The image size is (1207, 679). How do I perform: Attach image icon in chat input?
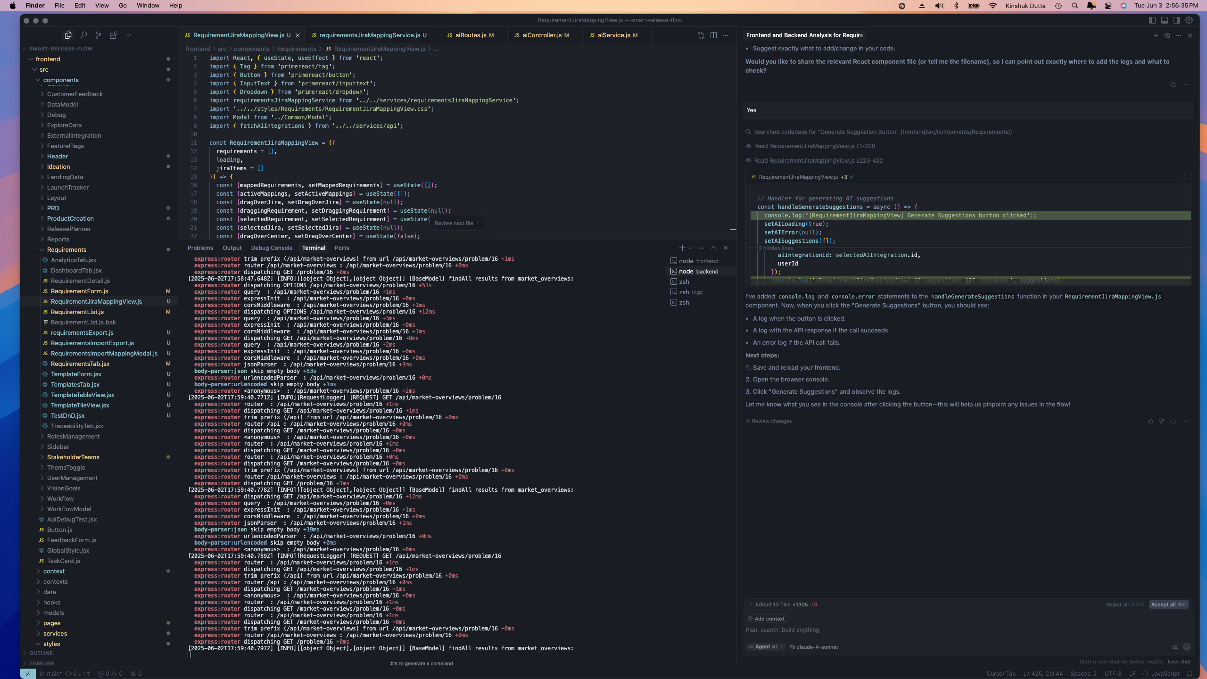pos(1175,647)
